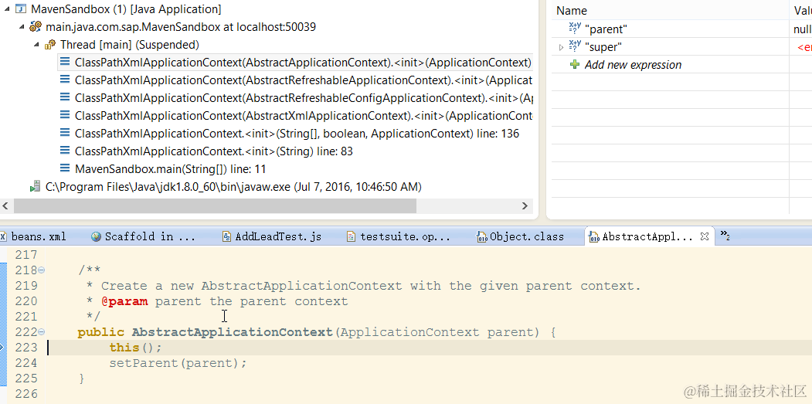Collapse the MavenSandbox (1) Java Application node
The width and height of the screenshot is (812, 404).
(7, 9)
